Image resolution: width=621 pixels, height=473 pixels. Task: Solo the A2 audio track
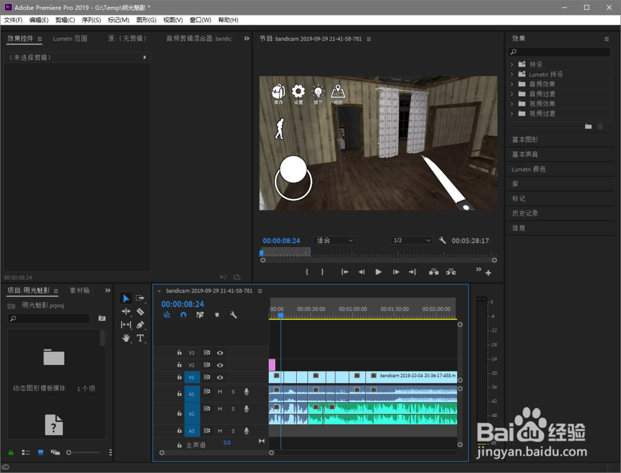pyautogui.click(x=233, y=409)
